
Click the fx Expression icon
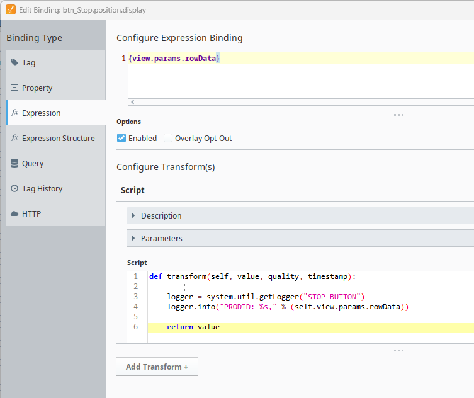15,113
